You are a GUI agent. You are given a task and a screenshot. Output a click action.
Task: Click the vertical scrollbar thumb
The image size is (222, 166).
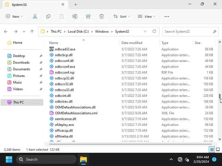pos(220,96)
